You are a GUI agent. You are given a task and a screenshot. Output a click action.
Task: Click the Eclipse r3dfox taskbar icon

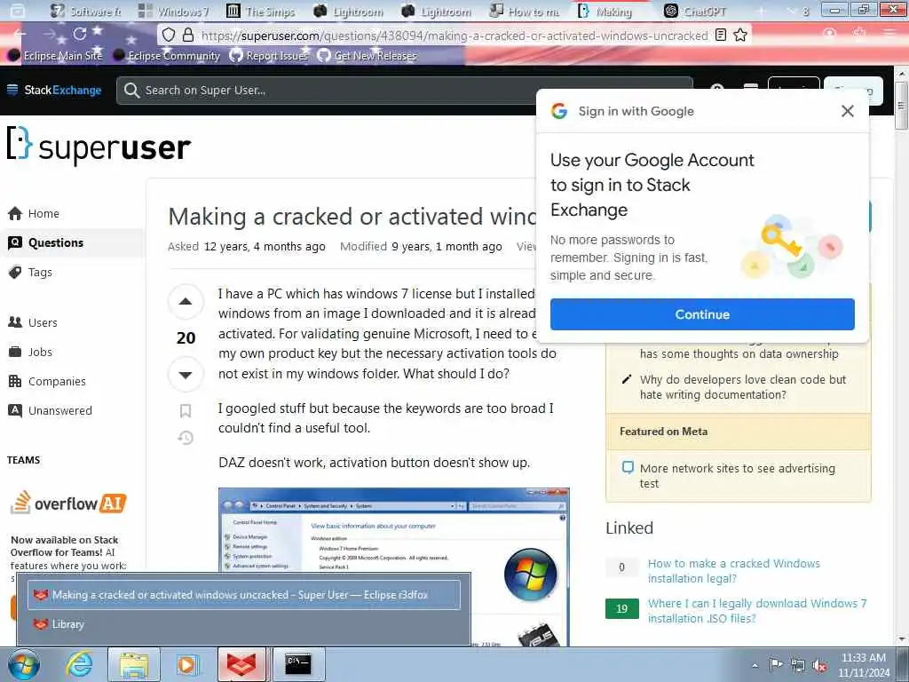coord(242,664)
